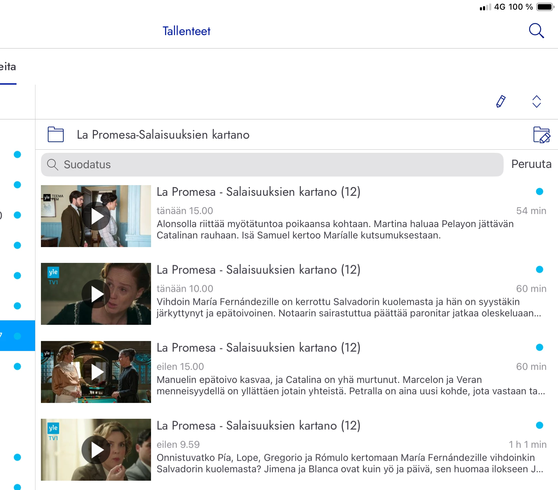Tap Peruuta to cancel filtering
The image size is (558, 490).
pyautogui.click(x=532, y=164)
